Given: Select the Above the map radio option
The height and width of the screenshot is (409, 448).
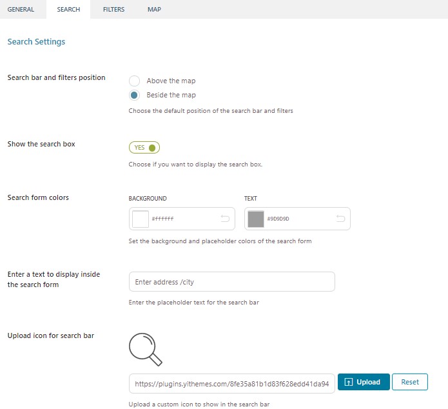Looking at the screenshot, I should (x=134, y=81).
